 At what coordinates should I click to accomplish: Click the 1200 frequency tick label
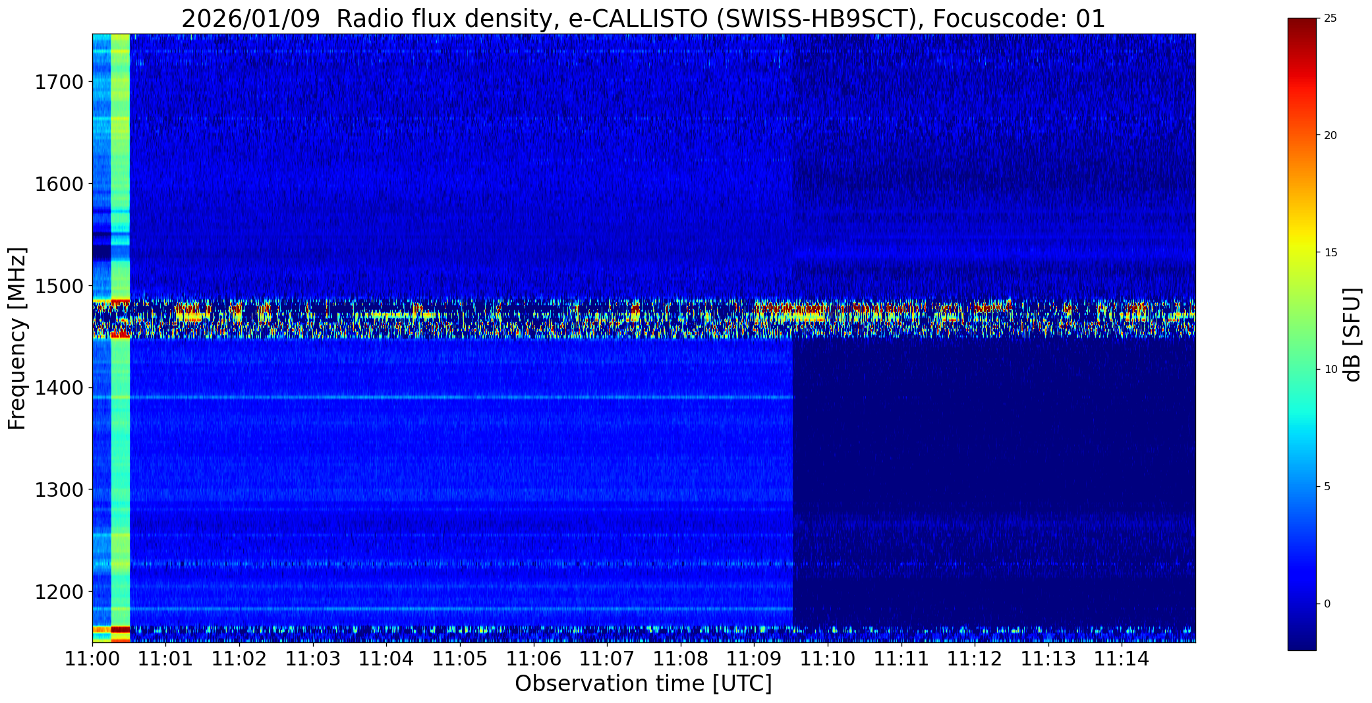[x=59, y=592]
